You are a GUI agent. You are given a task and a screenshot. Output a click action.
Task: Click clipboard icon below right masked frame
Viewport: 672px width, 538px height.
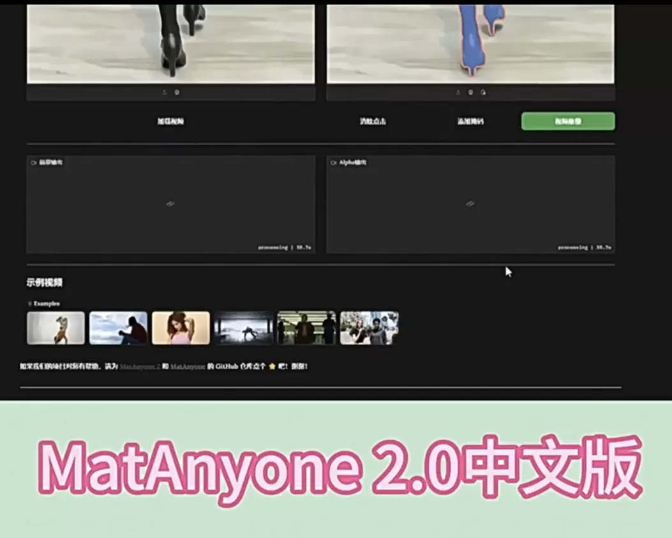(484, 92)
